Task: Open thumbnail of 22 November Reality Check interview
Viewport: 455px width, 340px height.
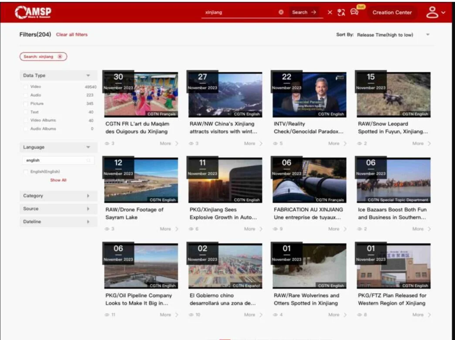Action: (x=309, y=95)
